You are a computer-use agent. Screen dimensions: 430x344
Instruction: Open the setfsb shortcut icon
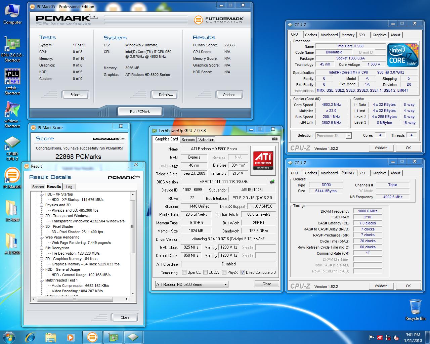(12, 82)
